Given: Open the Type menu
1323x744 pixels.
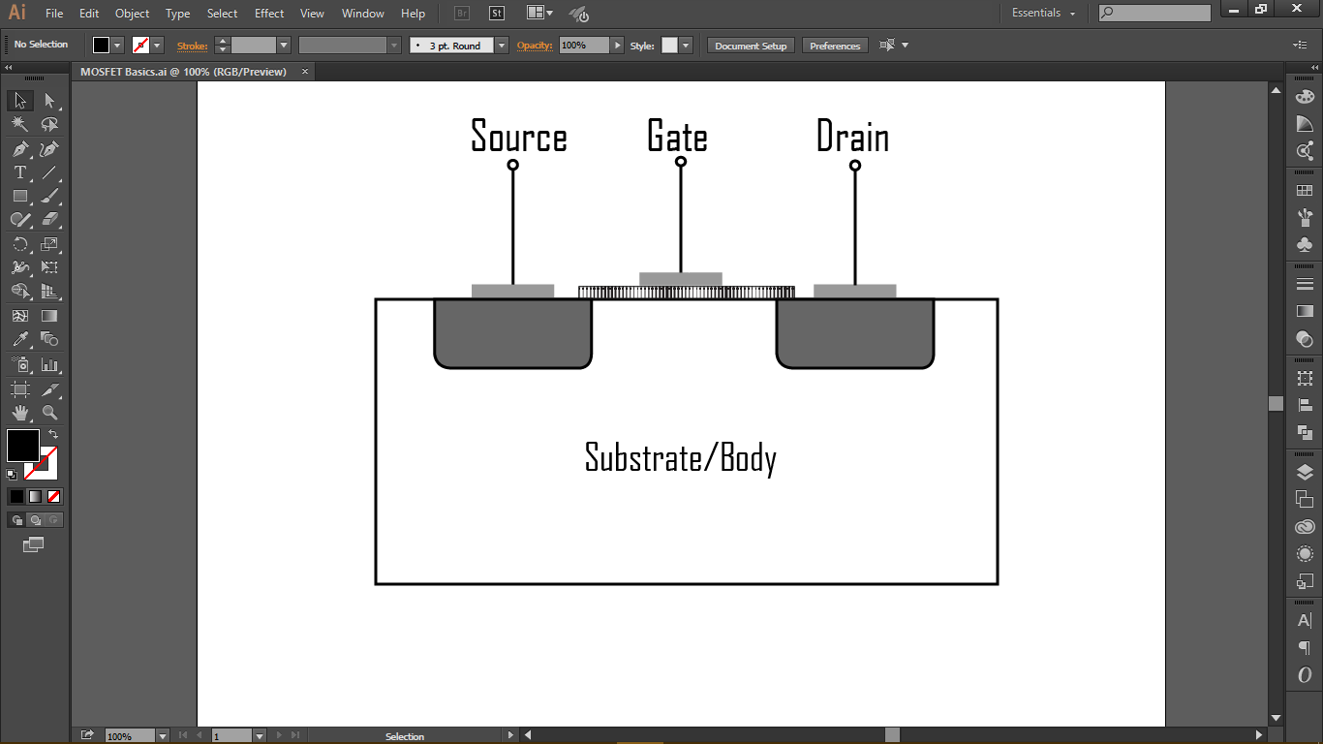Looking at the screenshot, I should (x=177, y=14).
